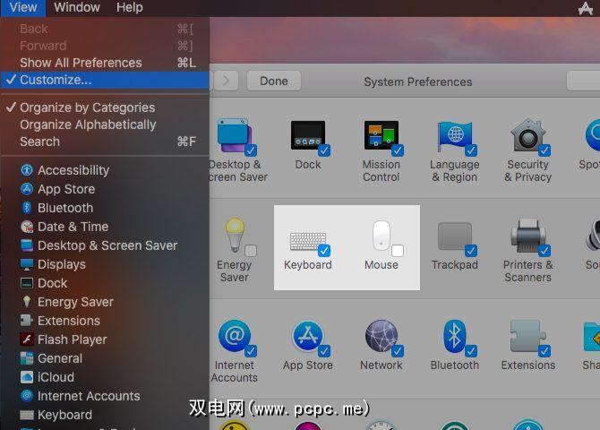Click the forward arrow toolbar button

coord(226,81)
